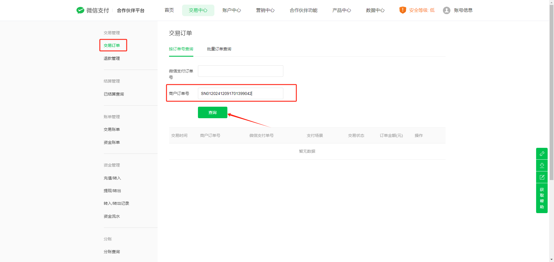The height and width of the screenshot is (262, 554).
Task: Click the 交易状态 column header
Action: [356, 135]
